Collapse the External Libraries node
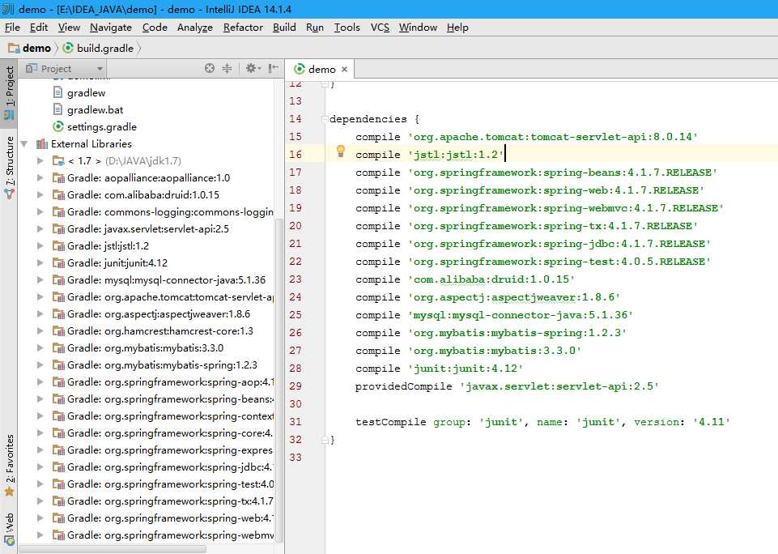 pos(23,144)
